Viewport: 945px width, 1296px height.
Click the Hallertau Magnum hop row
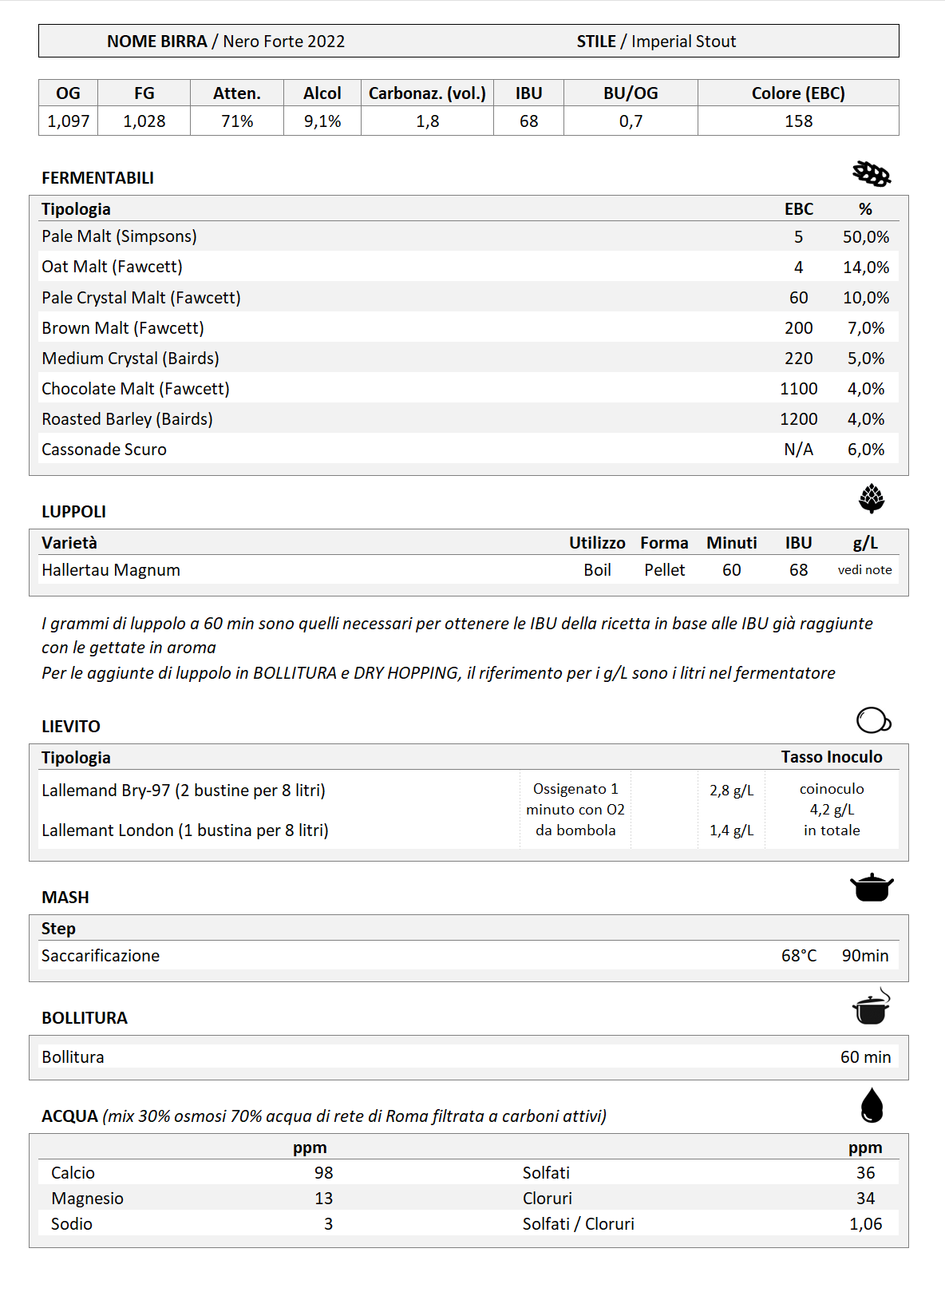(111, 570)
